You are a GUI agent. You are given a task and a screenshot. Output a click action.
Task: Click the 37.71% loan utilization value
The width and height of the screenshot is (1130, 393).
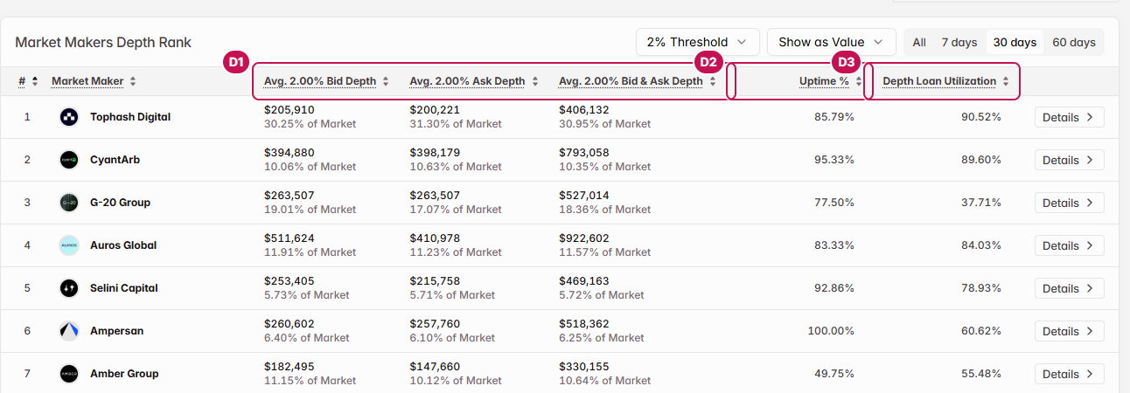(981, 203)
